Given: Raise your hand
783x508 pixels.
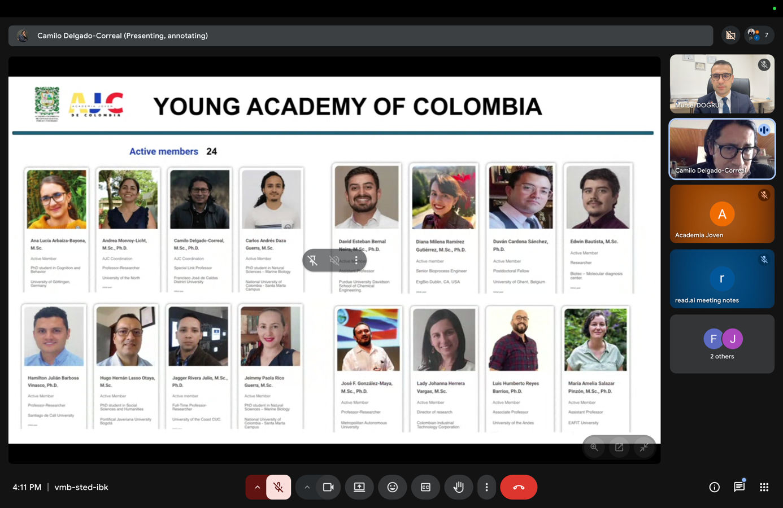Looking at the screenshot, I should coord(458,487).
